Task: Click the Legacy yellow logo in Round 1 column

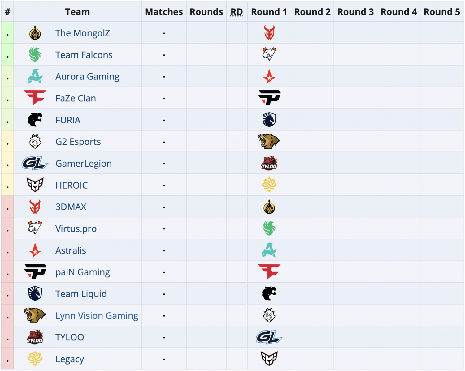Action: [x=269, y=185]
